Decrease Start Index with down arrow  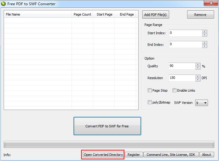click(204, 35)
